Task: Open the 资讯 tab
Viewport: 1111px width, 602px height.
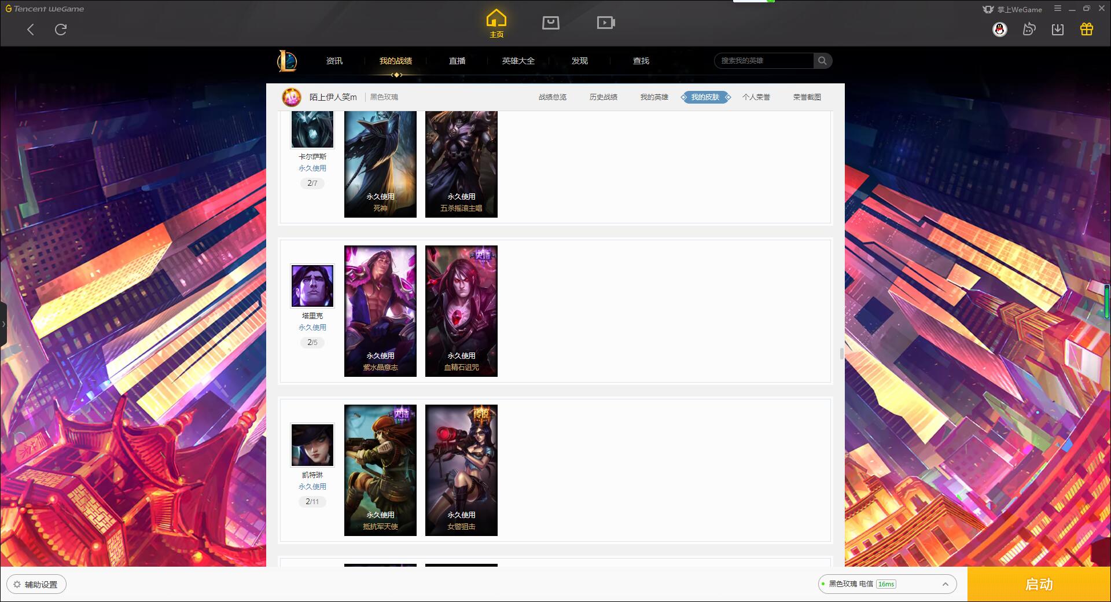Action: pyautogui.click(x=334, y=61)
